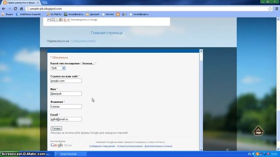Click the network monitors tray icon
Viewport: 280px width, 157px height.
261,154
